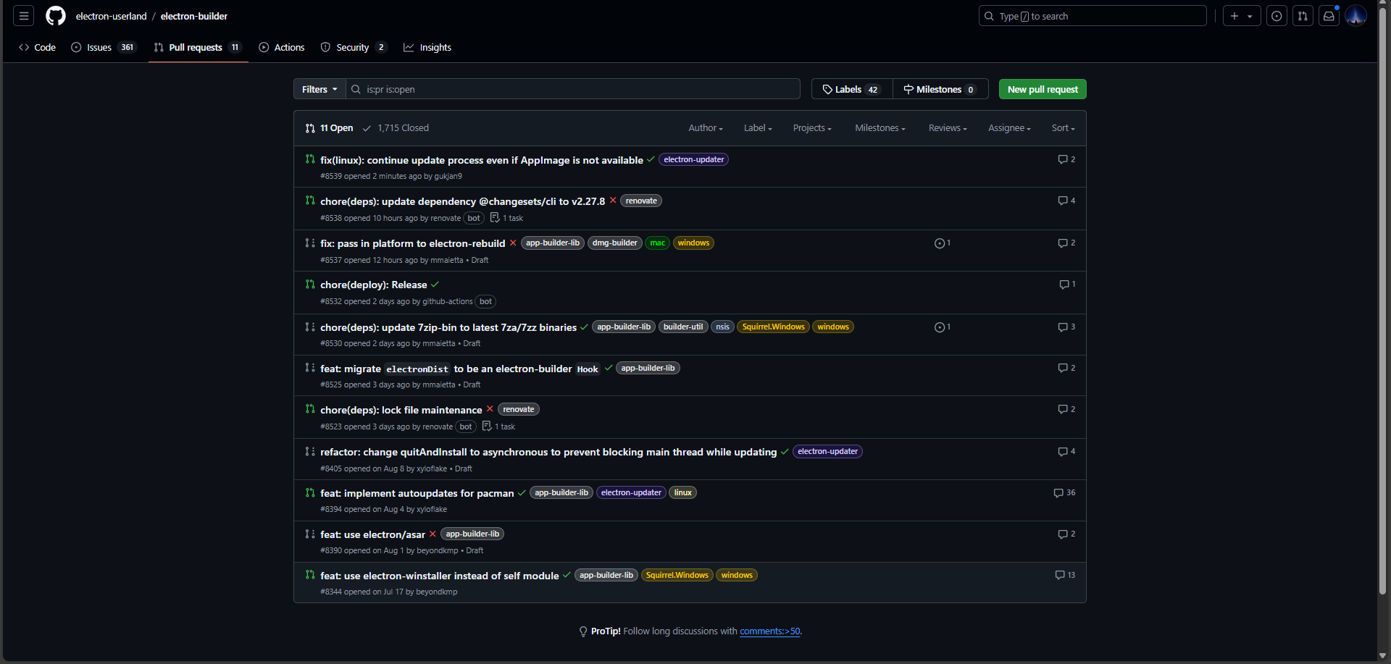Go to the GitHub homepage logo

pyautogui.click(x=56, y=16)
